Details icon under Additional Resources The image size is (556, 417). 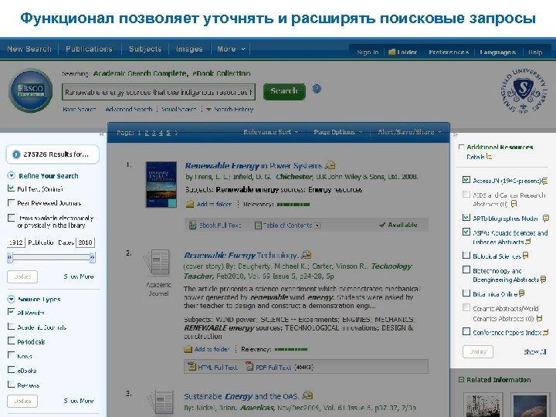(489, 156)
